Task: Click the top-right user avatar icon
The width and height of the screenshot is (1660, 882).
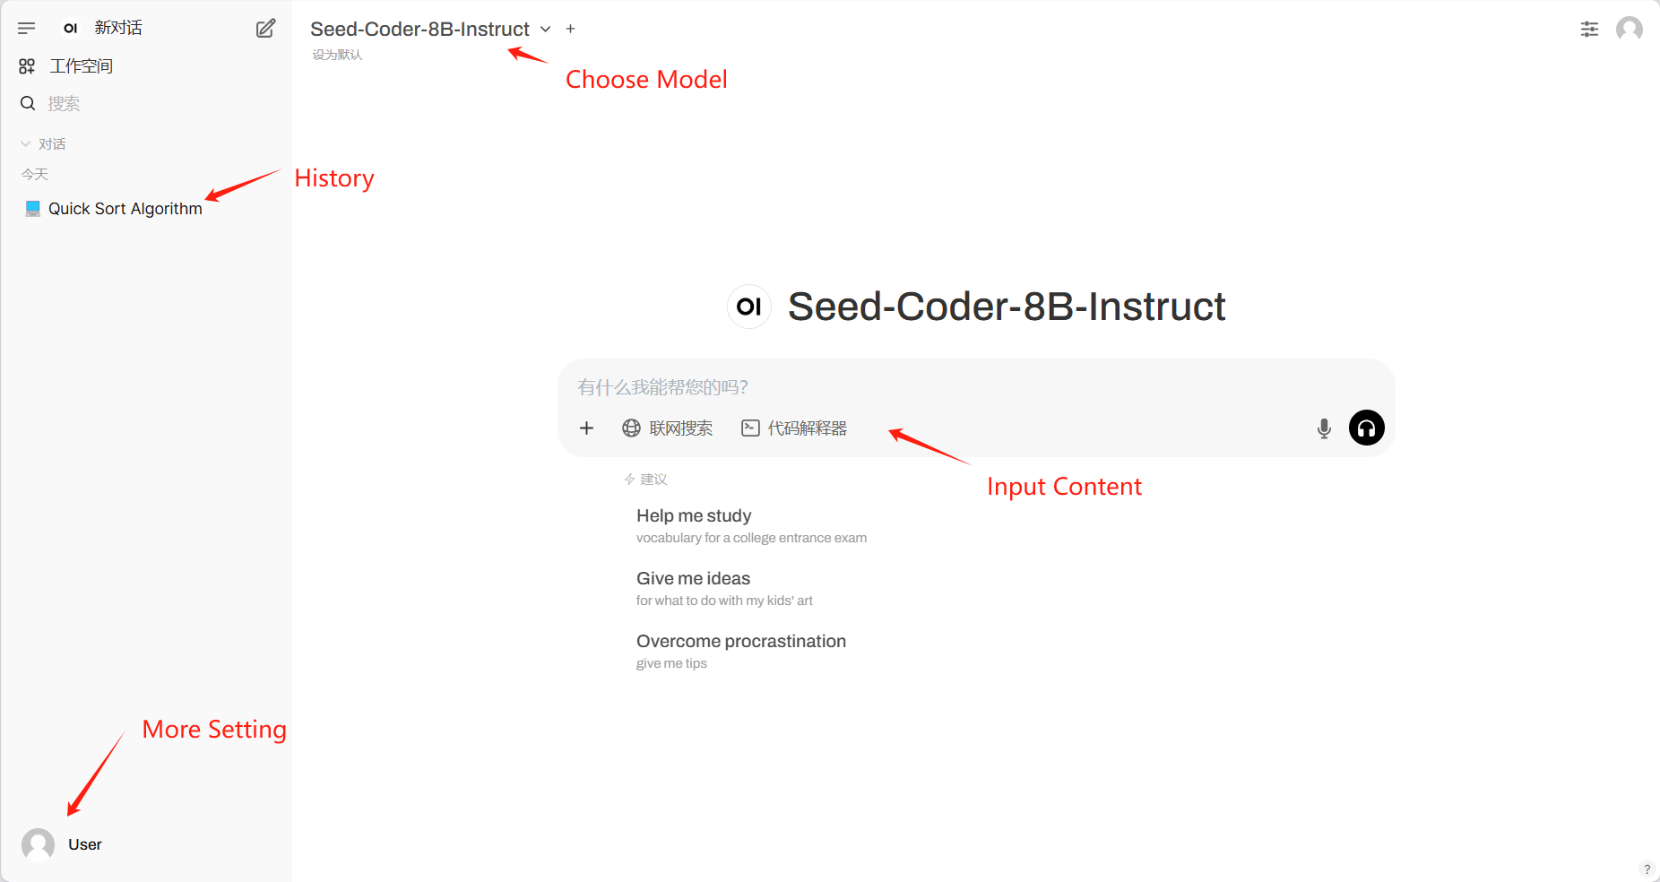Action: click(1629, 30)
